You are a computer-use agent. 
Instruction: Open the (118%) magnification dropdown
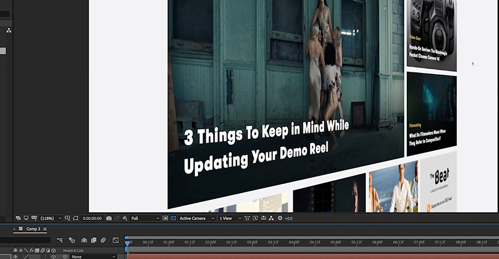coord(51,218)
